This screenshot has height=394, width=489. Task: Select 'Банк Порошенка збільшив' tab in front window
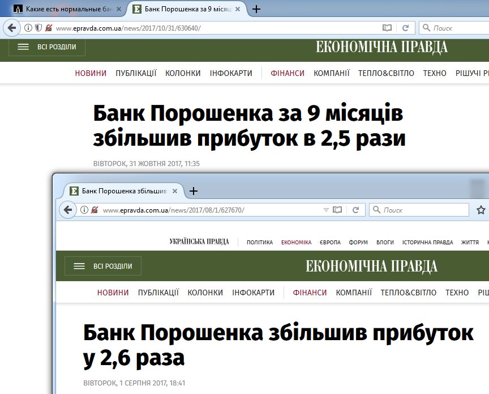pos(124,191)
